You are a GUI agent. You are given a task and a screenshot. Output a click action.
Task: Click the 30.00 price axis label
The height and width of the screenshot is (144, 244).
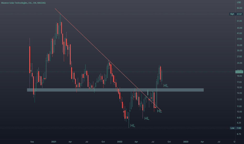(x=240, y=51)
